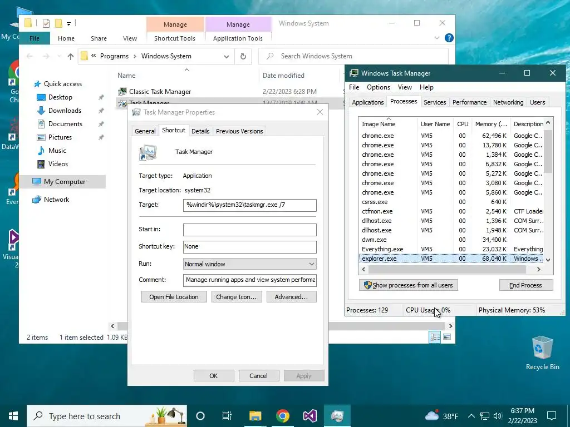This screenshot has height=427, width=570.
Task: Click the Comment input field
Action: (250, 280)
